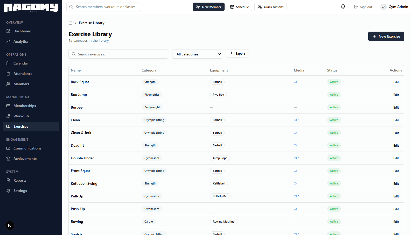Open the Dashboard page
Image resolution: width=411 pixels, height=235 pixels.
click(31, 31)
